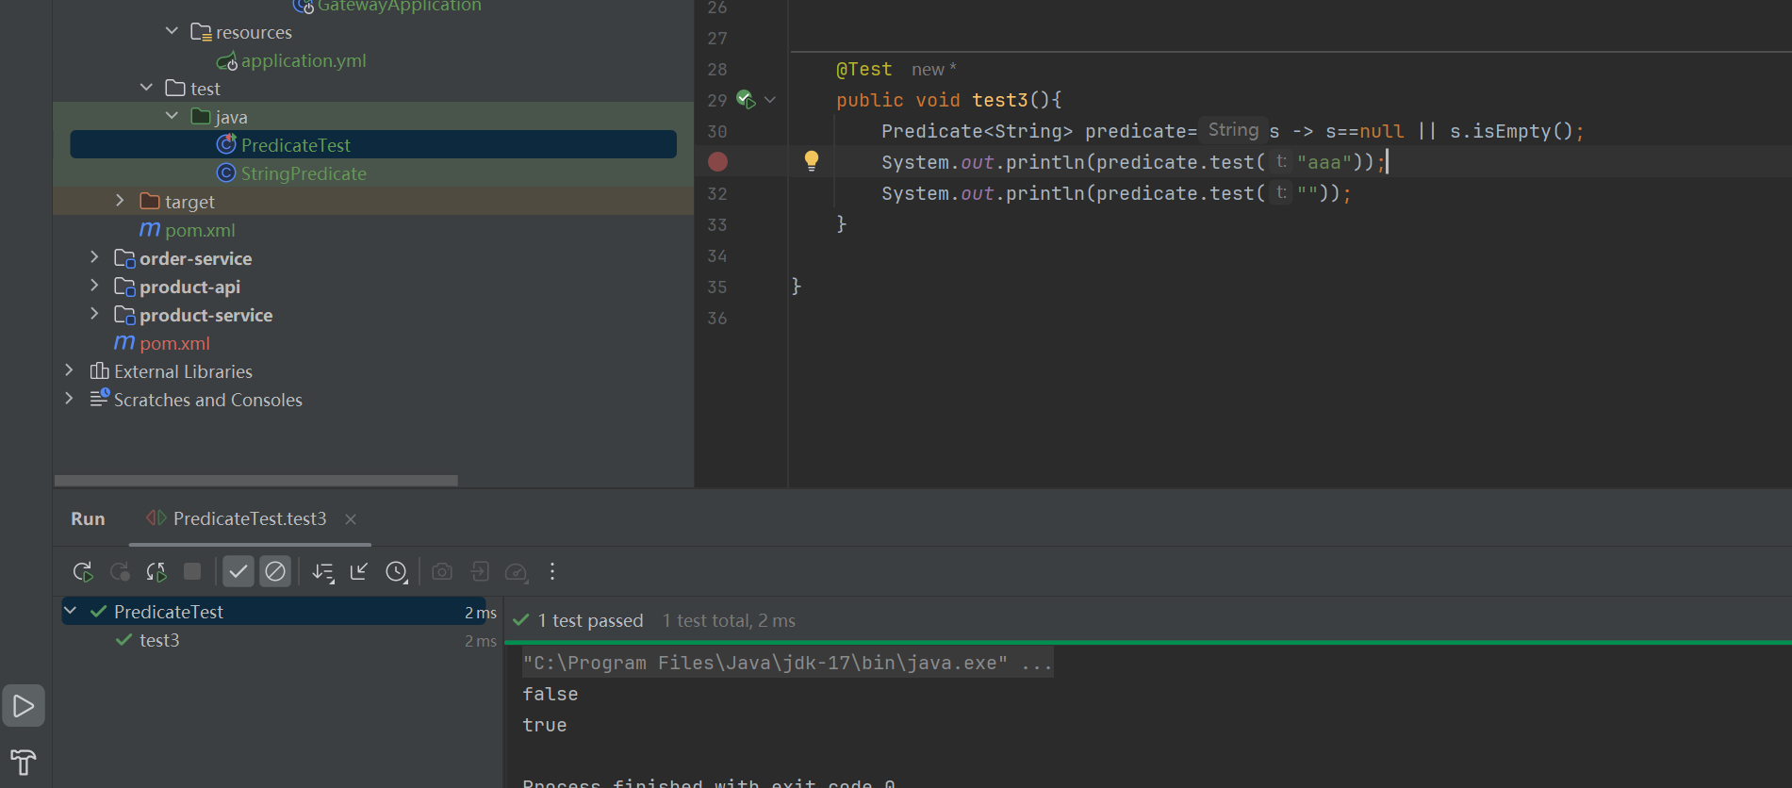Screen dimensions: 1792x788
Task: Close the PredicateTest.test3 run tab
Action: point(351,519)
